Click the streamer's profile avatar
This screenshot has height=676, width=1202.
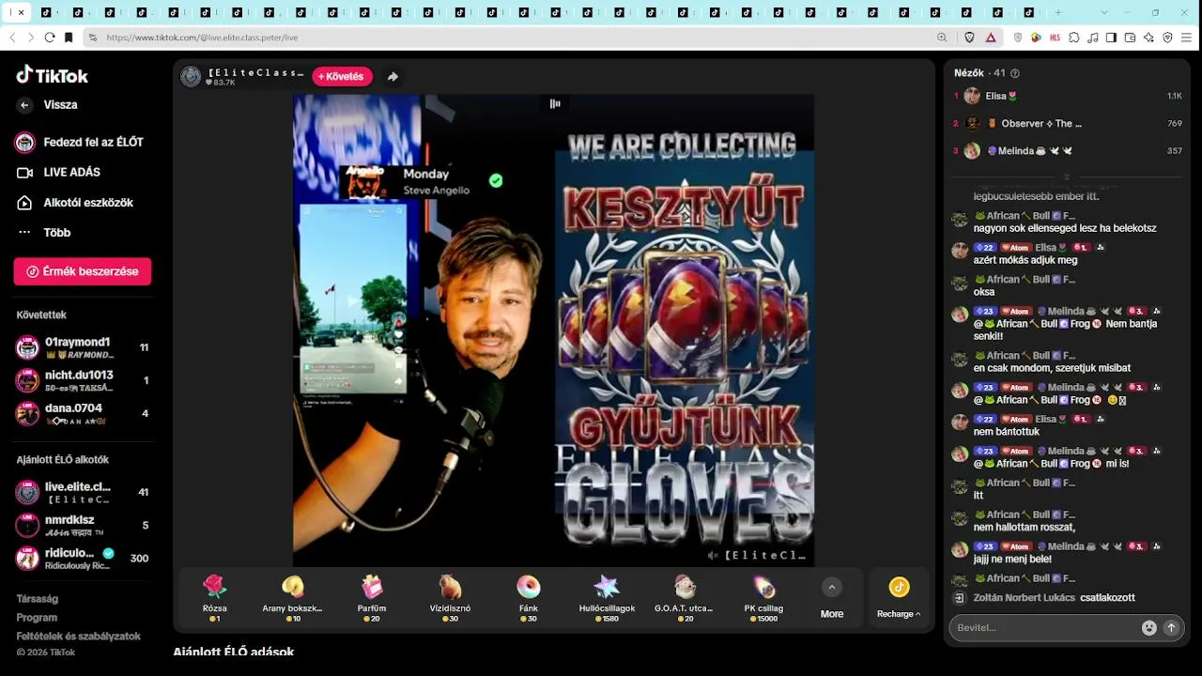click(x=191, y=77)
